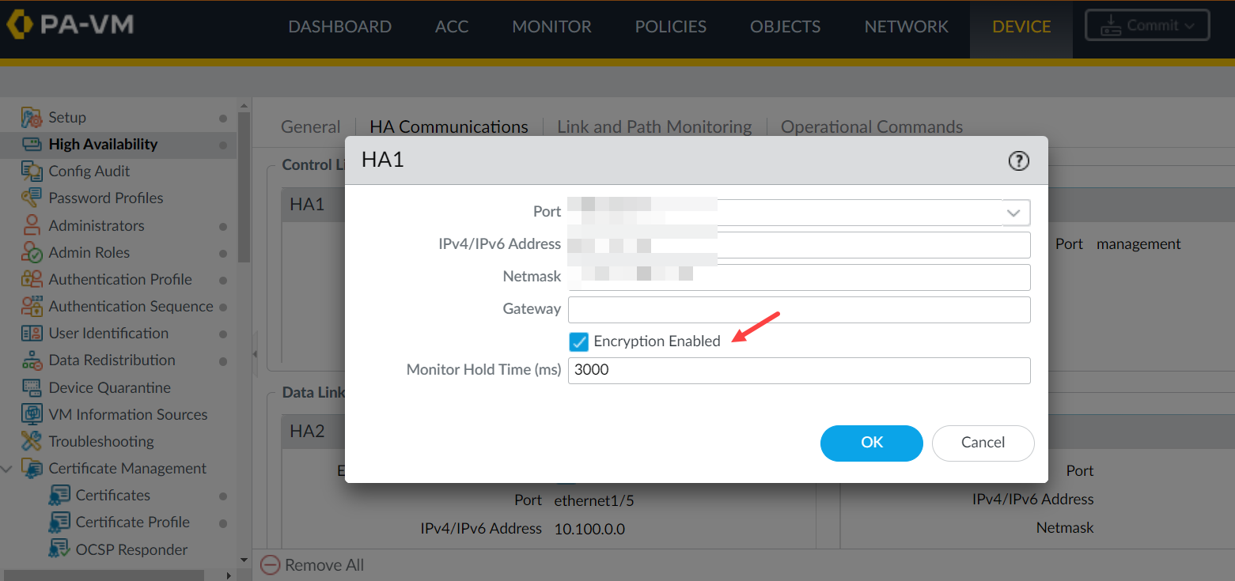Click the Troubleshooting tools icon
Image resolution: width=1235 pixels, height=581 pixels.
point(32,441)
